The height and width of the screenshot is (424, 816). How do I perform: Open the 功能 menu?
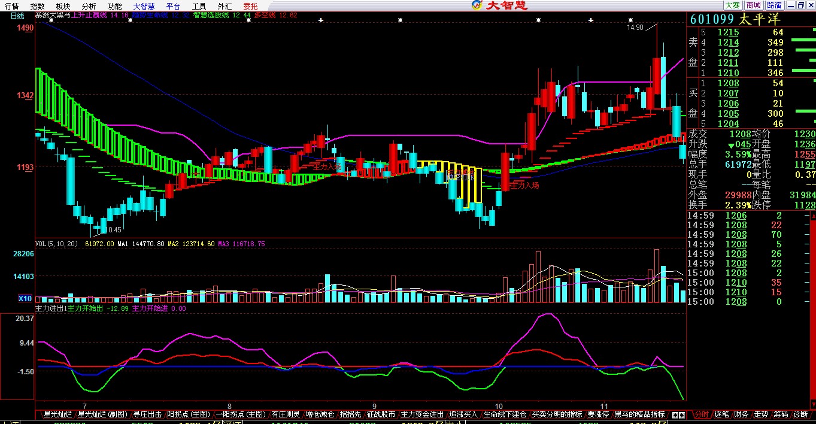[x=114, y=5]
